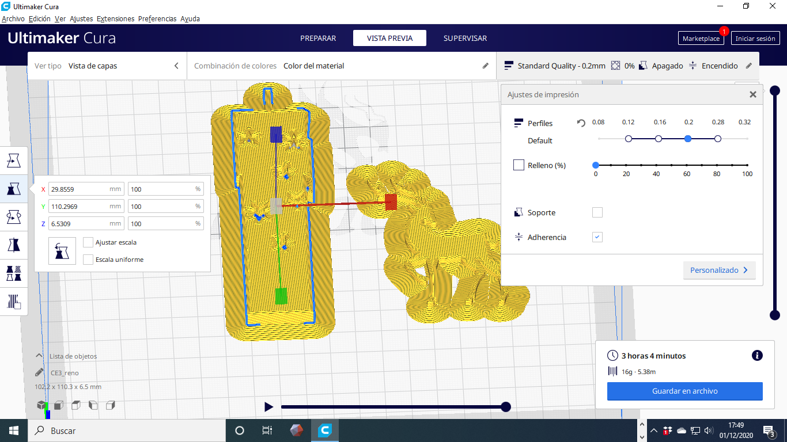Reset the profile using the undo arrow
This screenshot has height=442, width=787.
click(581, 123)
